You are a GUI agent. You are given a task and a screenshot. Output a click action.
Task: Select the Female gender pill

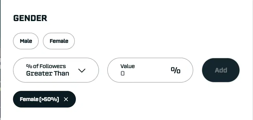coord(59,41)
